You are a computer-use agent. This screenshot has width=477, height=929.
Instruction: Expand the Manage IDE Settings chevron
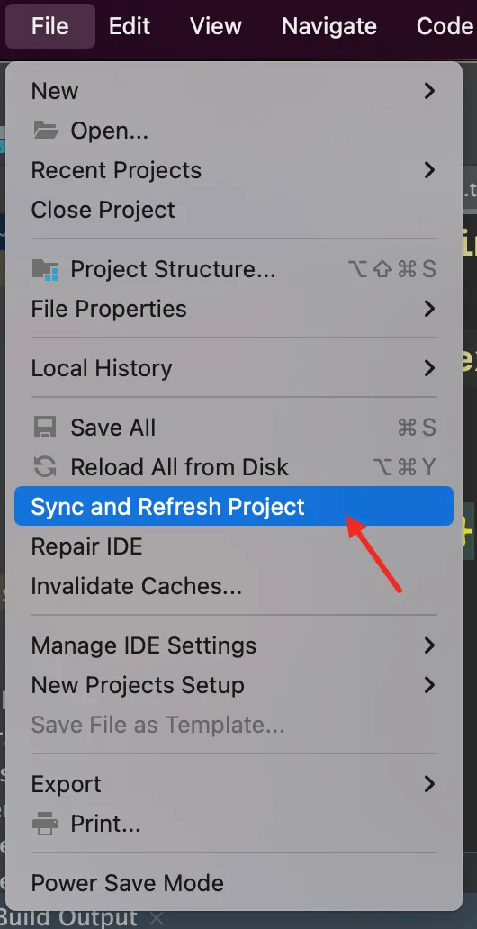click(x=429, y=645)
